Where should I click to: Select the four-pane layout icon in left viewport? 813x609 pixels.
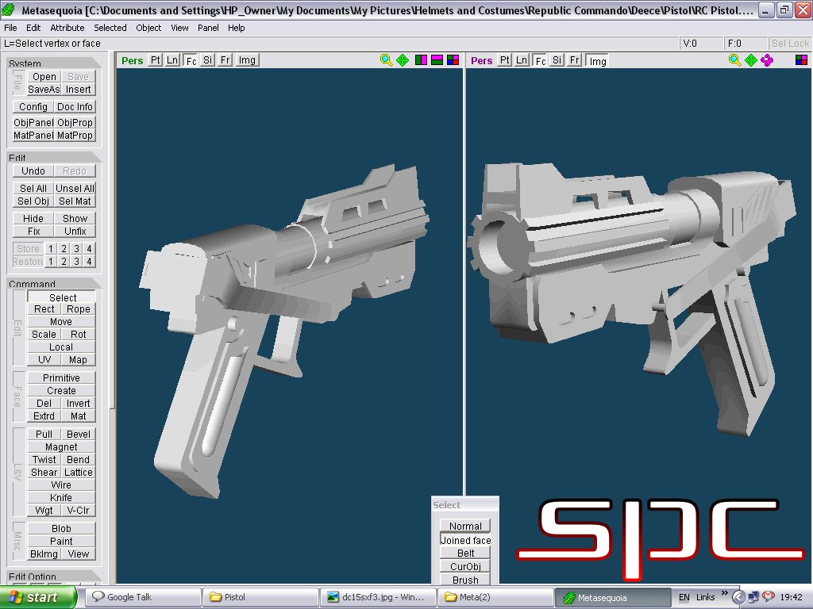[453, 60]
